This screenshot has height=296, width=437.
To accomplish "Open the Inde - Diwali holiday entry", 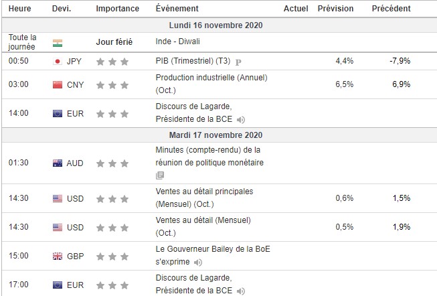I will pos(177,42).
